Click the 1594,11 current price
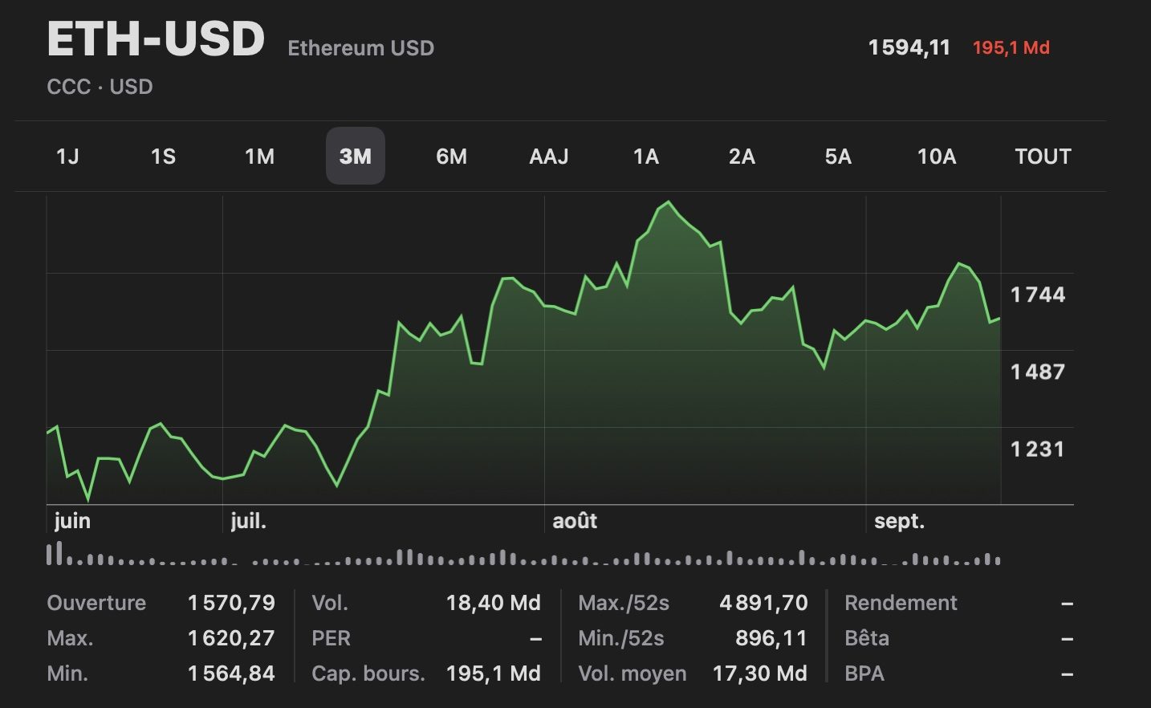1151x708 pixels. pos(909,48)
